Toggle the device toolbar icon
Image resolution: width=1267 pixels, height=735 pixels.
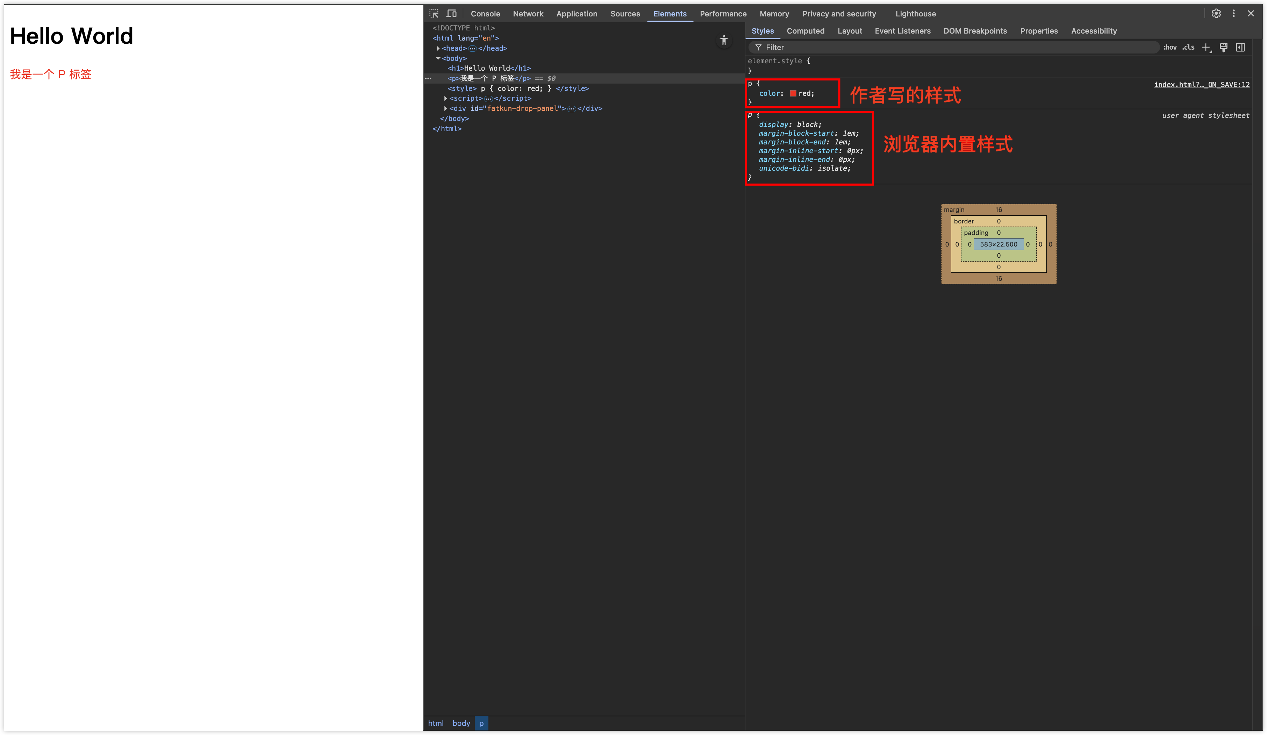click(x=451, y=14)
